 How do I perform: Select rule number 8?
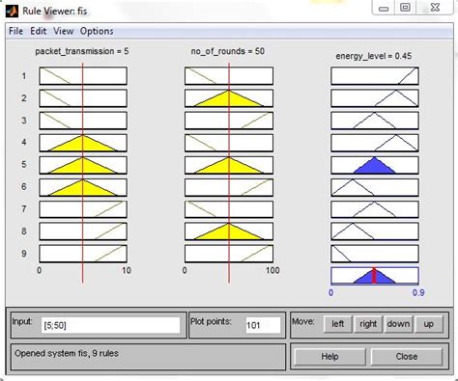24,231
